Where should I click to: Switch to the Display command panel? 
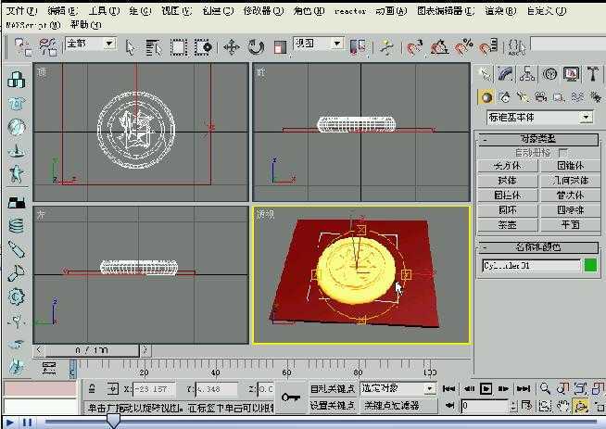pyautogui.click(x=571, y=73)
